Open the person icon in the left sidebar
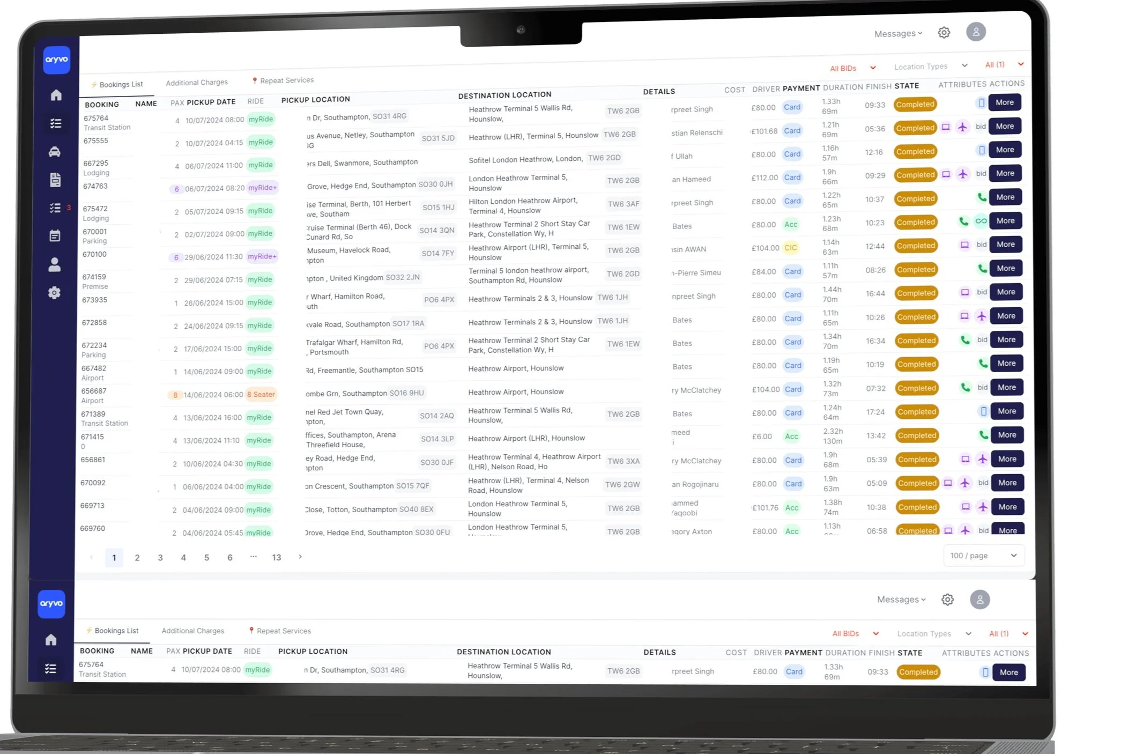This screenshot has height=754, width=1121. pos(55,264)
